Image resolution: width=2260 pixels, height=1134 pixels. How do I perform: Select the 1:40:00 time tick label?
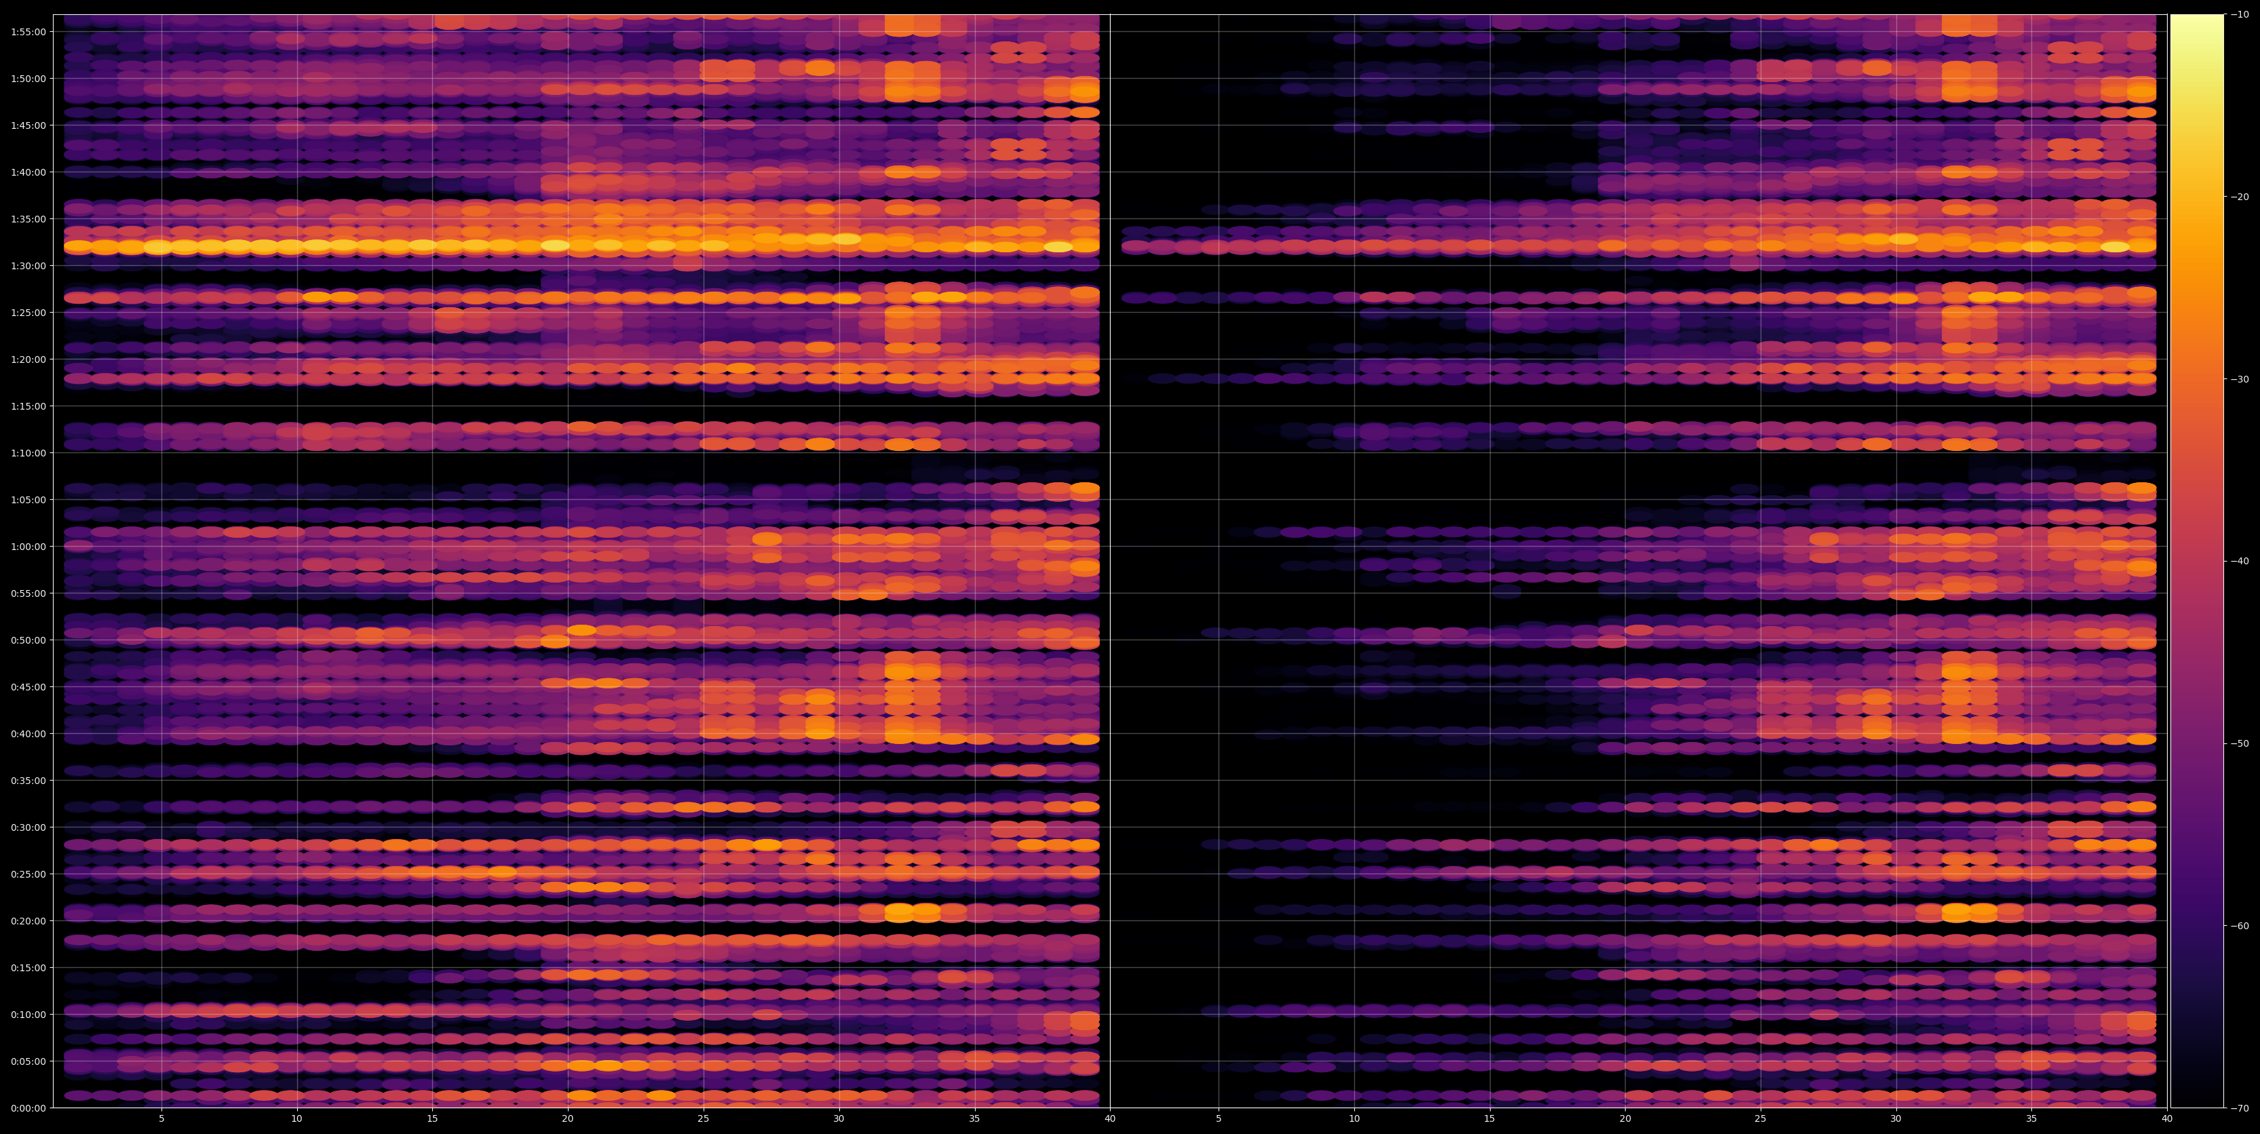(x=28, y=172)
